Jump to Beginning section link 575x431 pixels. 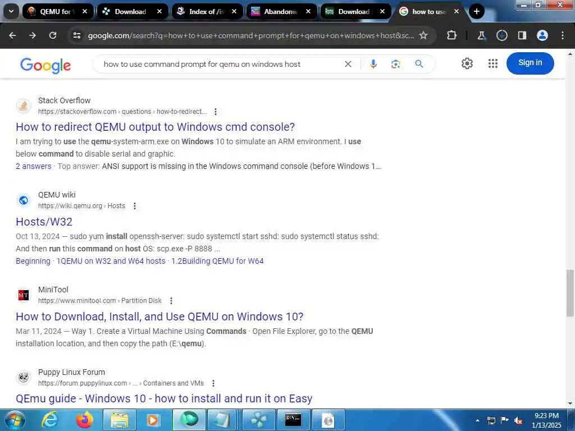point(33,261)
